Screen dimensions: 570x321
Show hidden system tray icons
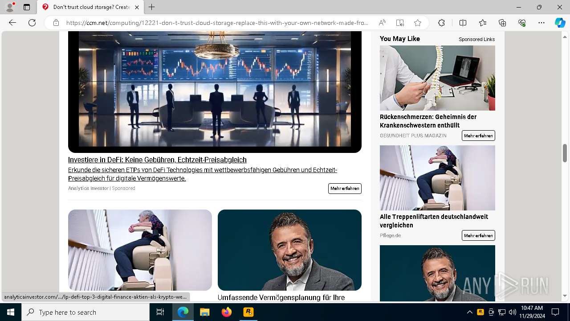tap(469, 312)
